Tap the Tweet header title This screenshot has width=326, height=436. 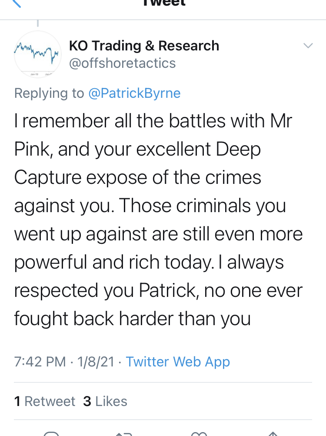163,3
